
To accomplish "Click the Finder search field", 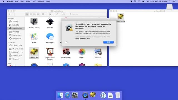I will (x=88, y=14).
